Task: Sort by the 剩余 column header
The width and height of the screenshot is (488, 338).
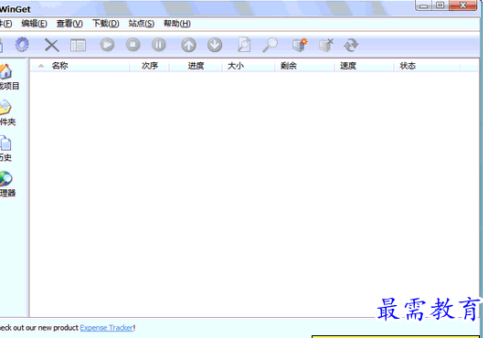Action: click(x=304, y=66)
